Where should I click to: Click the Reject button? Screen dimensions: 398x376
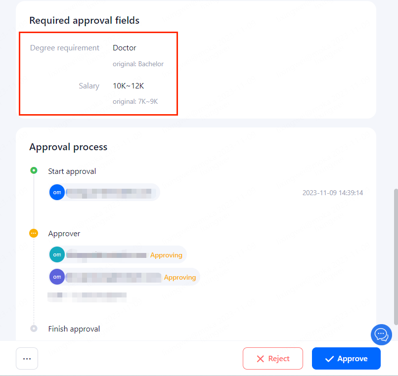click(272, 359)
